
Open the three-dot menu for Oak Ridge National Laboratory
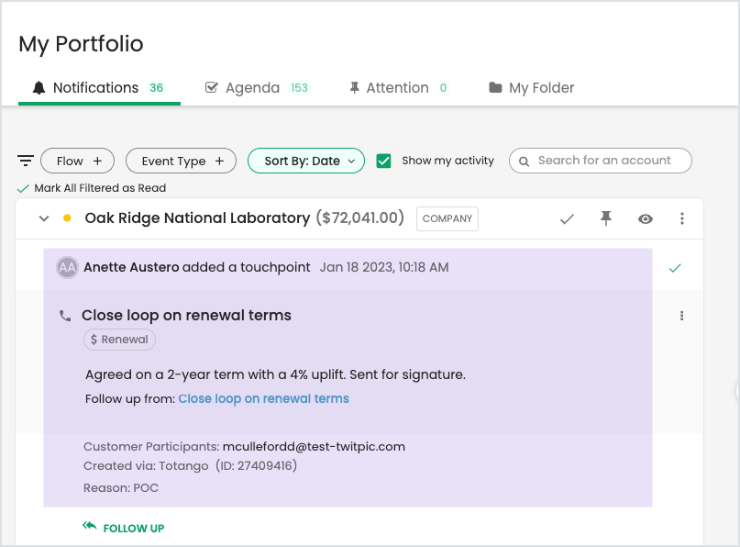[x=681, y=218]
